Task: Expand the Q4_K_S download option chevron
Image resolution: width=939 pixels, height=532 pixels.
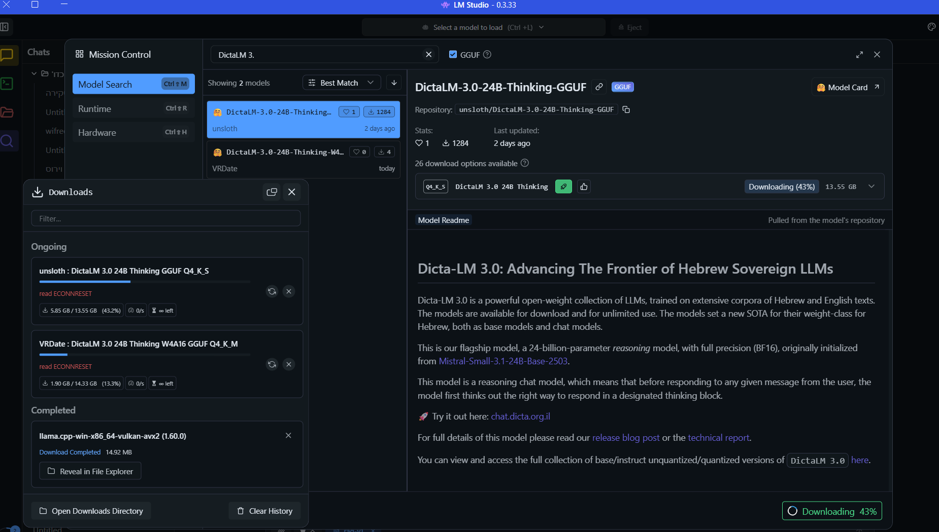Action: click(871, 186)
